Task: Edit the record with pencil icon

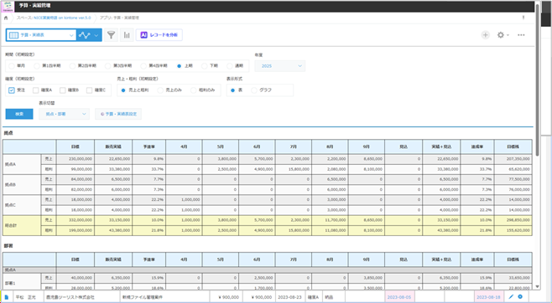Action: 511,296
